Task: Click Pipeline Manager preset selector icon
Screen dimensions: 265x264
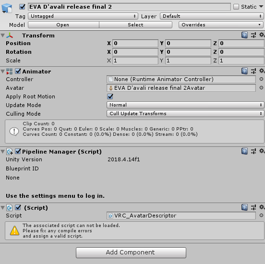Action: click(253, 151)
